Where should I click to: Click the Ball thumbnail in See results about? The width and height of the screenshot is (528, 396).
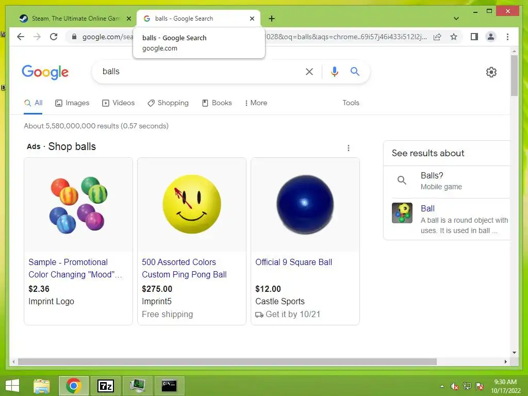click(x=402, y=213)
